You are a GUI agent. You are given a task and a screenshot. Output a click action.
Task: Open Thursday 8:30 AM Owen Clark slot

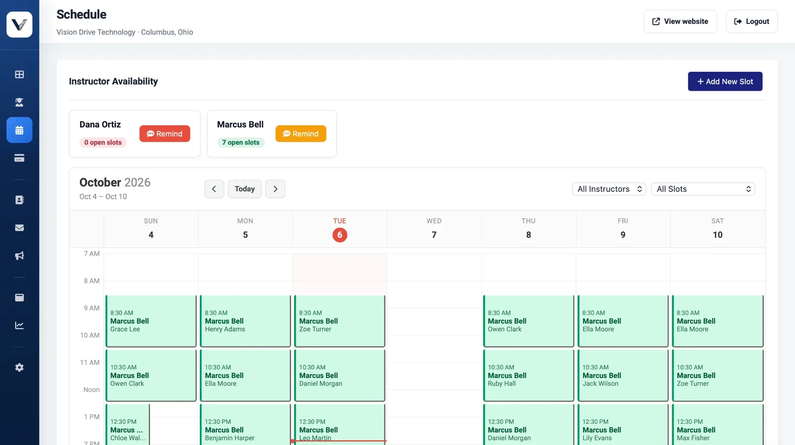click(529, 321)
